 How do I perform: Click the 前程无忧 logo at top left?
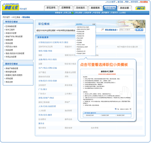[x=11, y=7]
